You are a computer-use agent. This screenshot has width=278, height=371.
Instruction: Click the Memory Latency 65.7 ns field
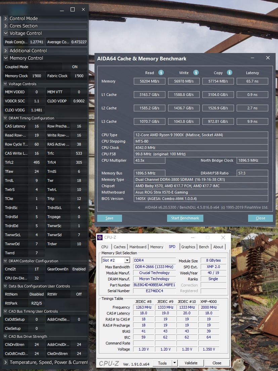(x=252, y=81)
